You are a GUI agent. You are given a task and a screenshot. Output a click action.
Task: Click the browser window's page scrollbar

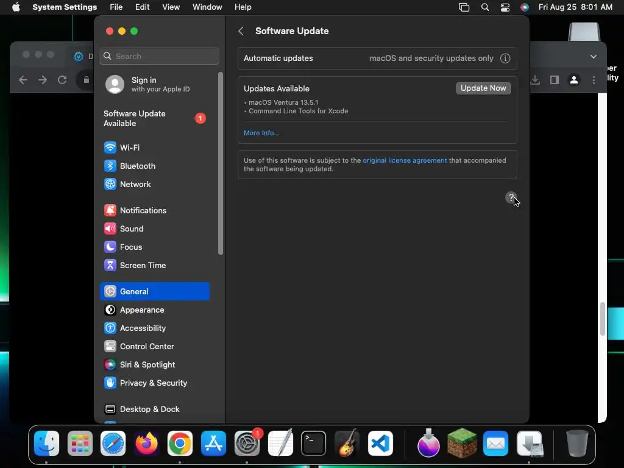click(x=603, y=319)
